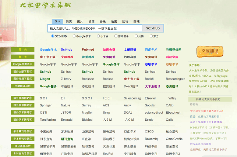This screenshot has width=237, height=157.
Task: Go to the Libgen book download link
Action: [45, 79]
